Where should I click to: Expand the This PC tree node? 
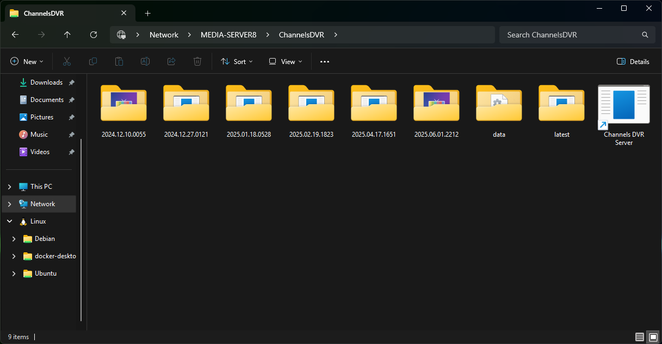point(9,187)
